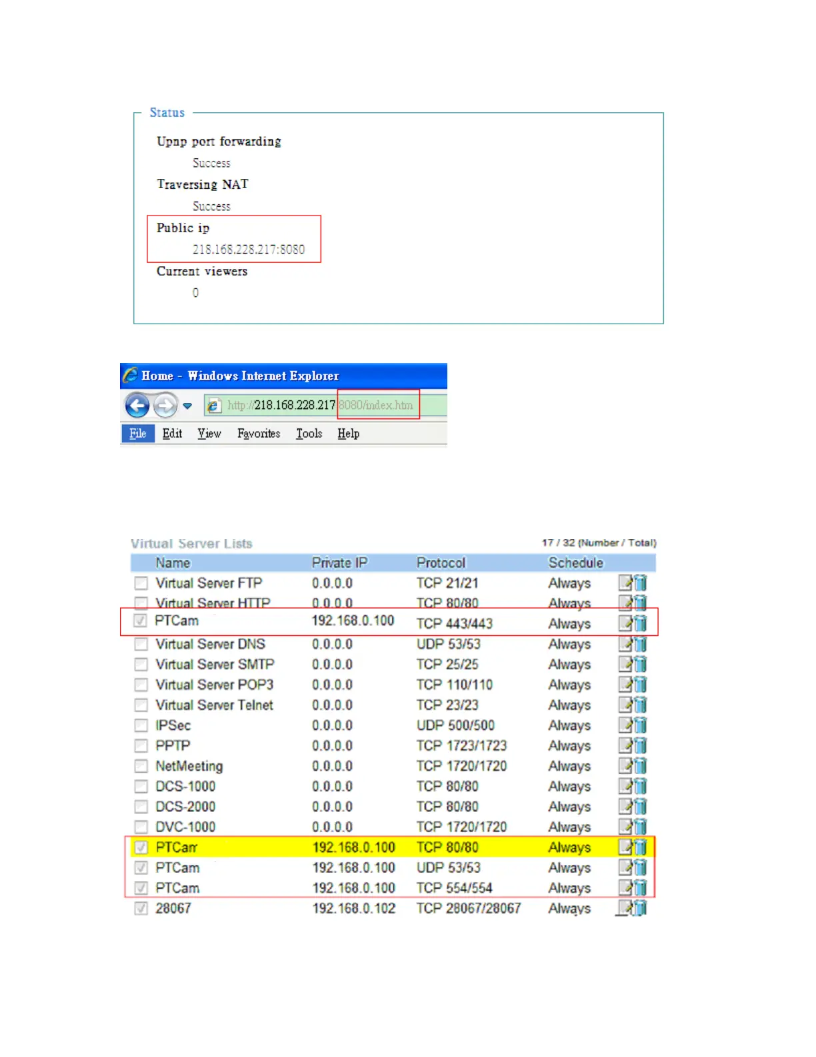
Task: Edit the PPTP entry
Action: [x=625, y=745]
